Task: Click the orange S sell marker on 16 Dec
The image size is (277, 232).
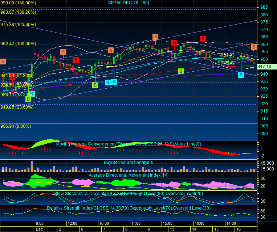Action: (x=254, y=47)
